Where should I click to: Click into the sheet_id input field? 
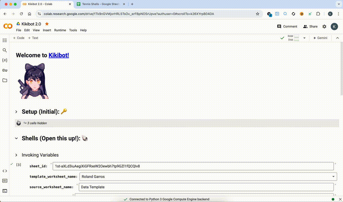193,166
